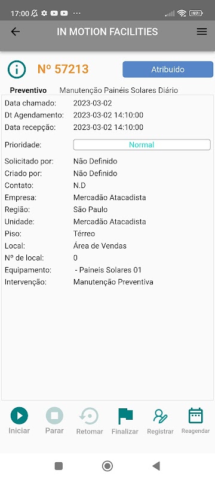Screen dimensions: 215x479
Task: Select the Normal priority field
Action: (142, 145)
